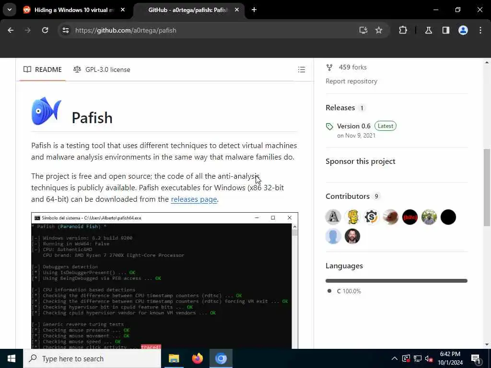Open site information icon in address bar
Viewport: 491px width, 368px height.
tap(65, 30)
